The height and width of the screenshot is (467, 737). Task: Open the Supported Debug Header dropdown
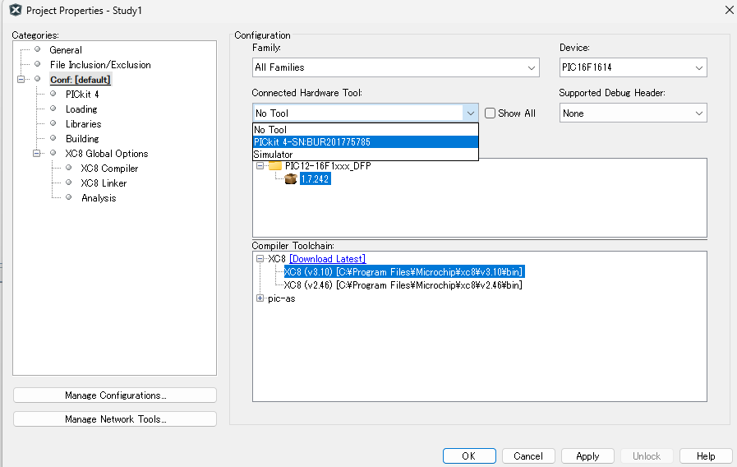coord(698,113)
